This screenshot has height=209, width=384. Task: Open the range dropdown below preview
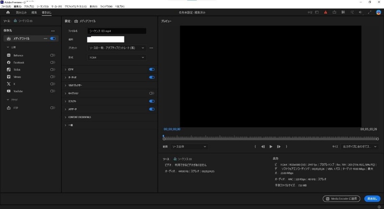click(x=189, y=146)
